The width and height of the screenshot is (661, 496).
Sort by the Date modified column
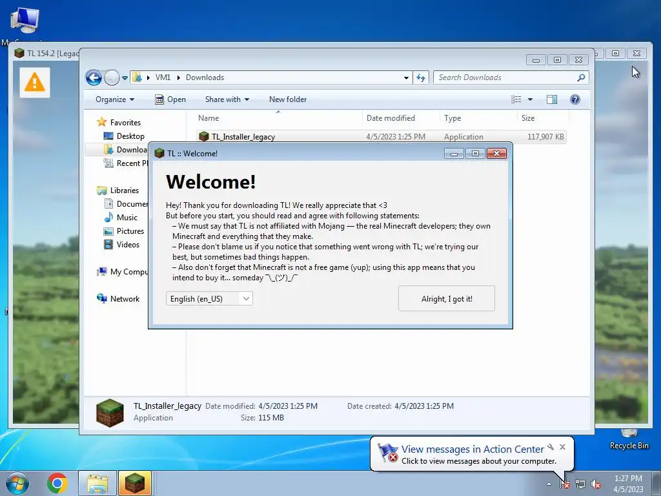pos(400,118)
